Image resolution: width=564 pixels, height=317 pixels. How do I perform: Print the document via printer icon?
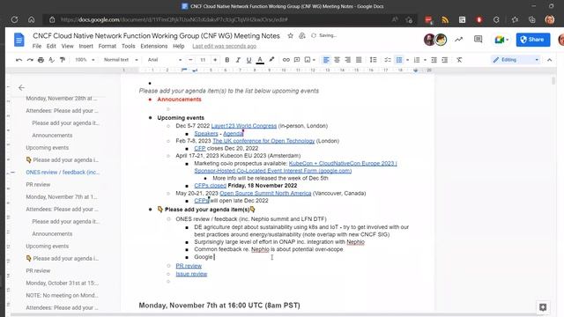[x=41, y=60]
